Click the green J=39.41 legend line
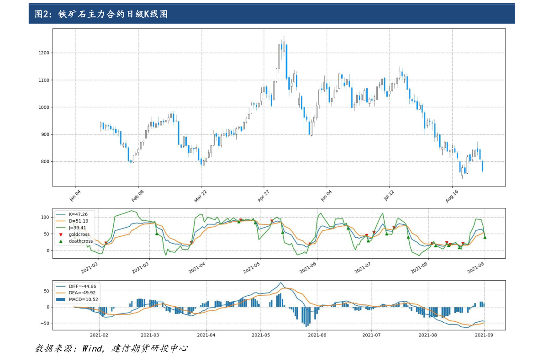The width and height of the screenshot is (544, 362). tap(61, 228)
